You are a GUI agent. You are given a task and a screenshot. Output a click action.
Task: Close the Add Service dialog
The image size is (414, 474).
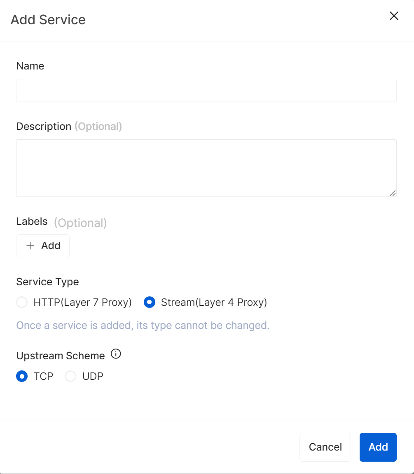(x=394, y=16)
